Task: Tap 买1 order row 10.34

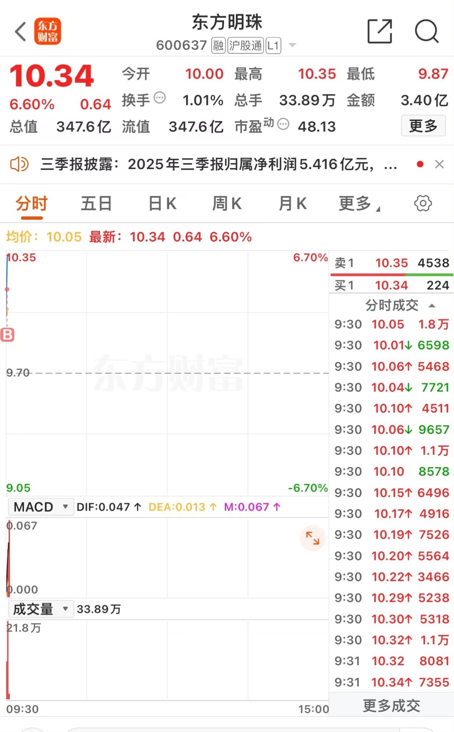Action: [392, 285]
